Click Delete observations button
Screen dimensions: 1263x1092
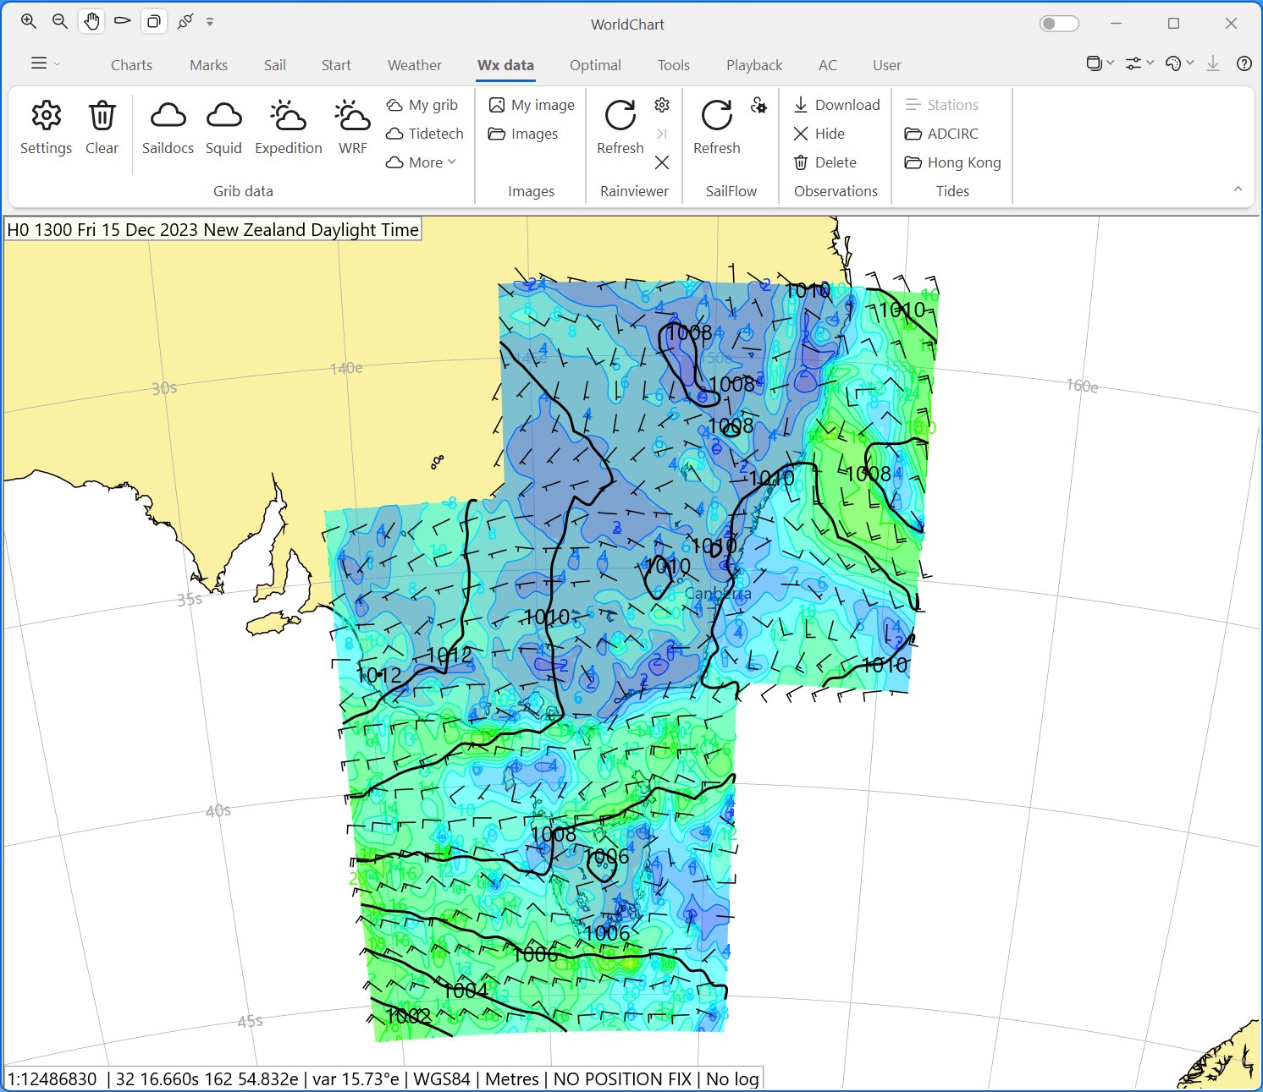825,162
